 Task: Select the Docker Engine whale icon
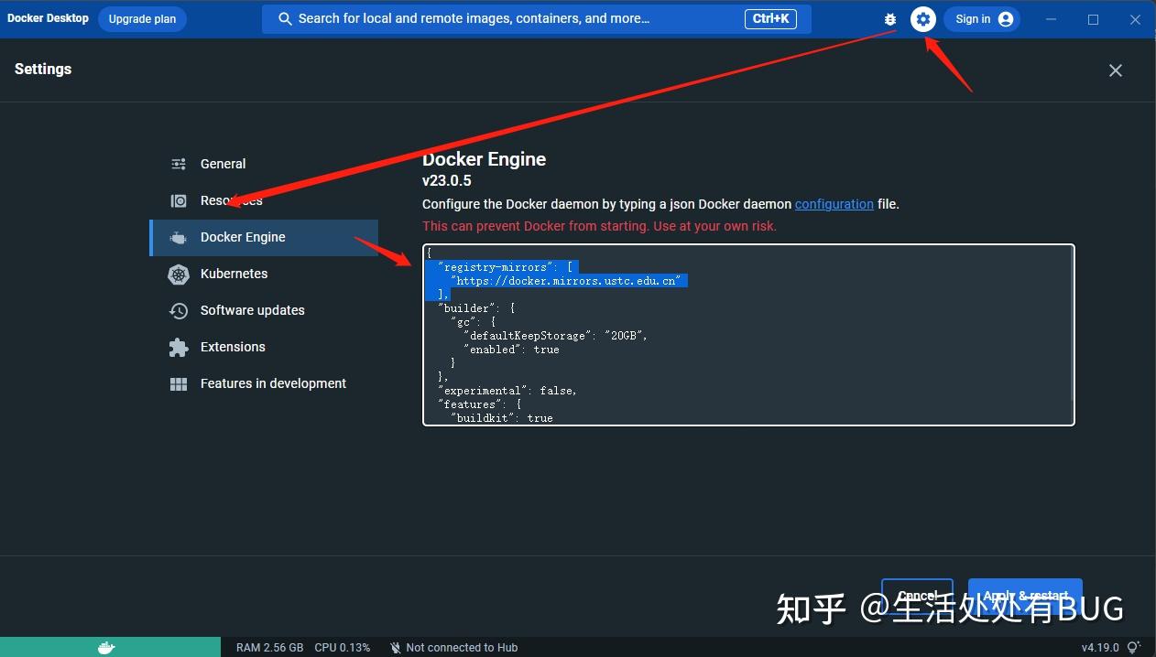click(179, 237)
